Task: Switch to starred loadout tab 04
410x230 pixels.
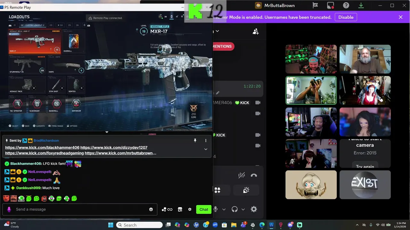Action: (x=60, y=25)
